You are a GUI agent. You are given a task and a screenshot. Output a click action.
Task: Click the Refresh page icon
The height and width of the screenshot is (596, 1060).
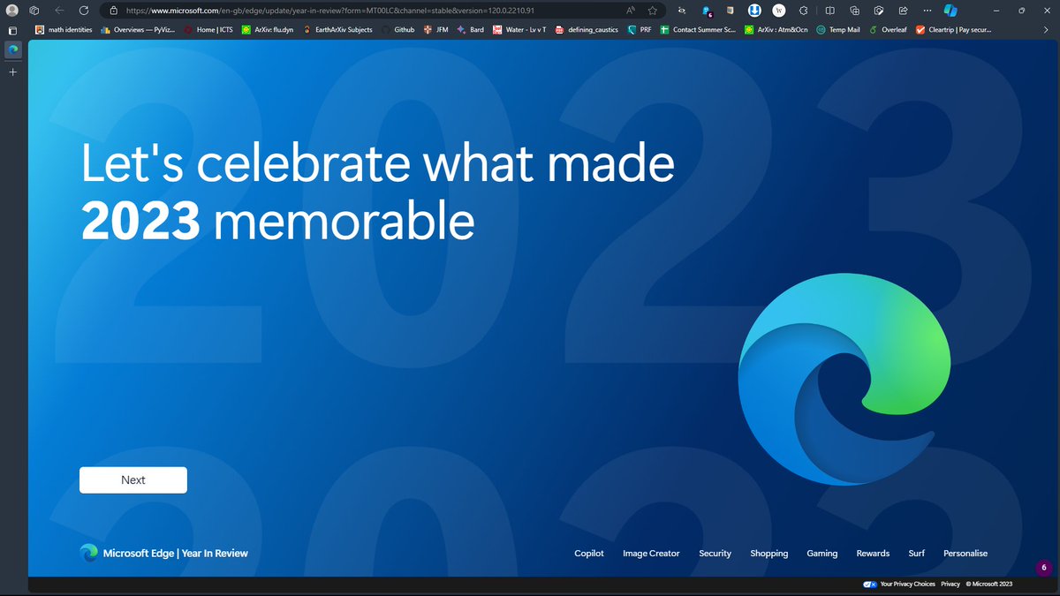click(x=83, y=11)
